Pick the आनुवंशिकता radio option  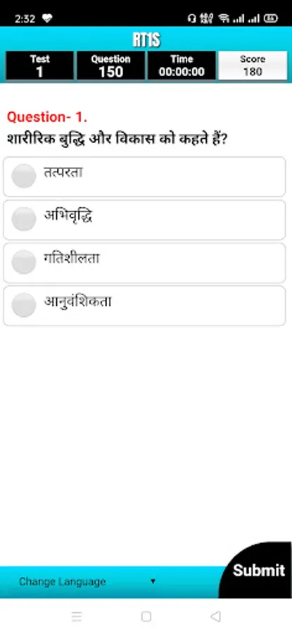[x=24, y=305]
